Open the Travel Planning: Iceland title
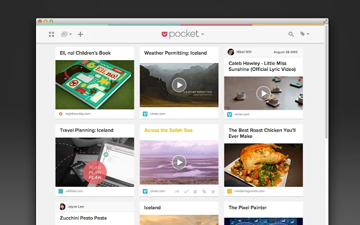 pyautogui.click(x=87, y=130)
